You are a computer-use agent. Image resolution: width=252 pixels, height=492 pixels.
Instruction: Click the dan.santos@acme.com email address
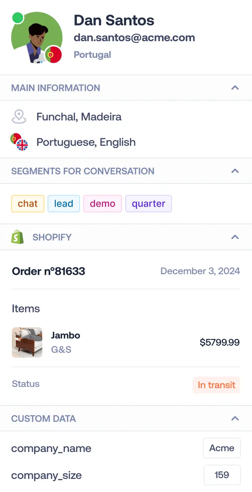[134, 38]
